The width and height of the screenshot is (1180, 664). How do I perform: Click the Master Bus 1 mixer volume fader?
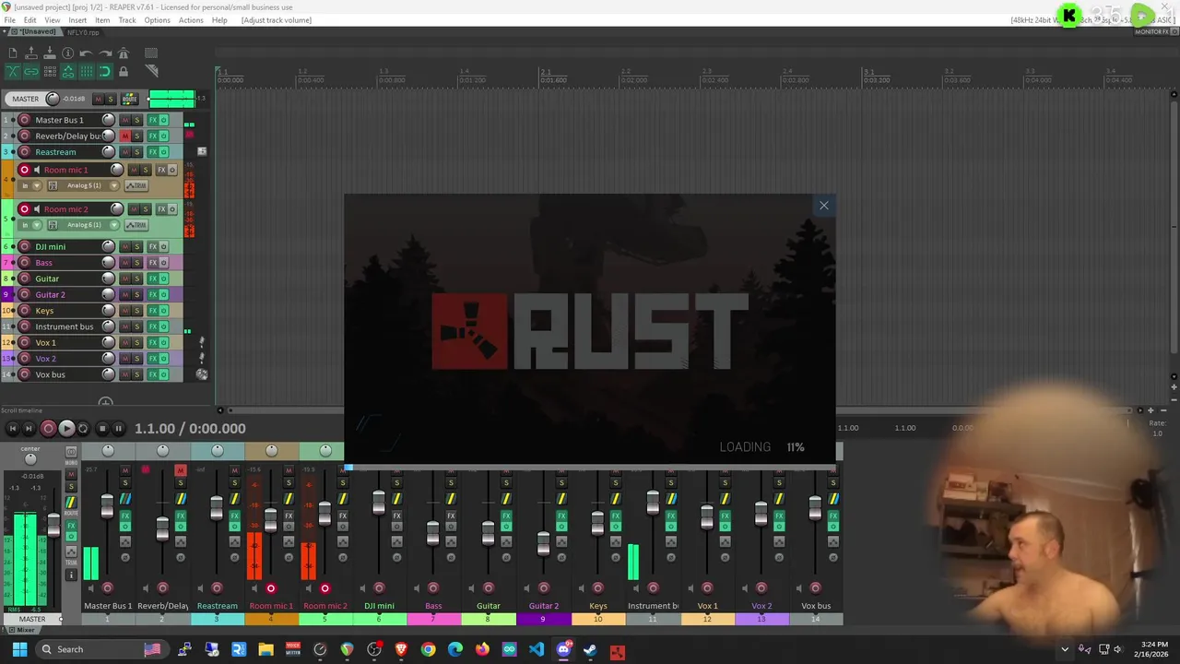(x=107, y=506)
